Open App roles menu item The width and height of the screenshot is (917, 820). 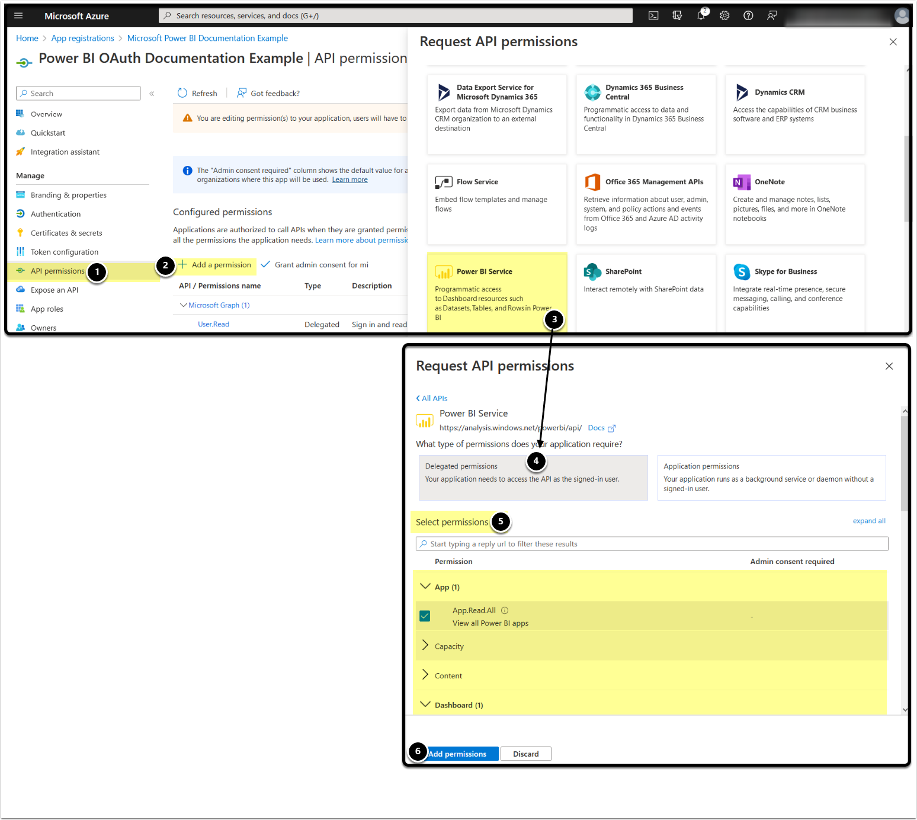pos(47,309)
